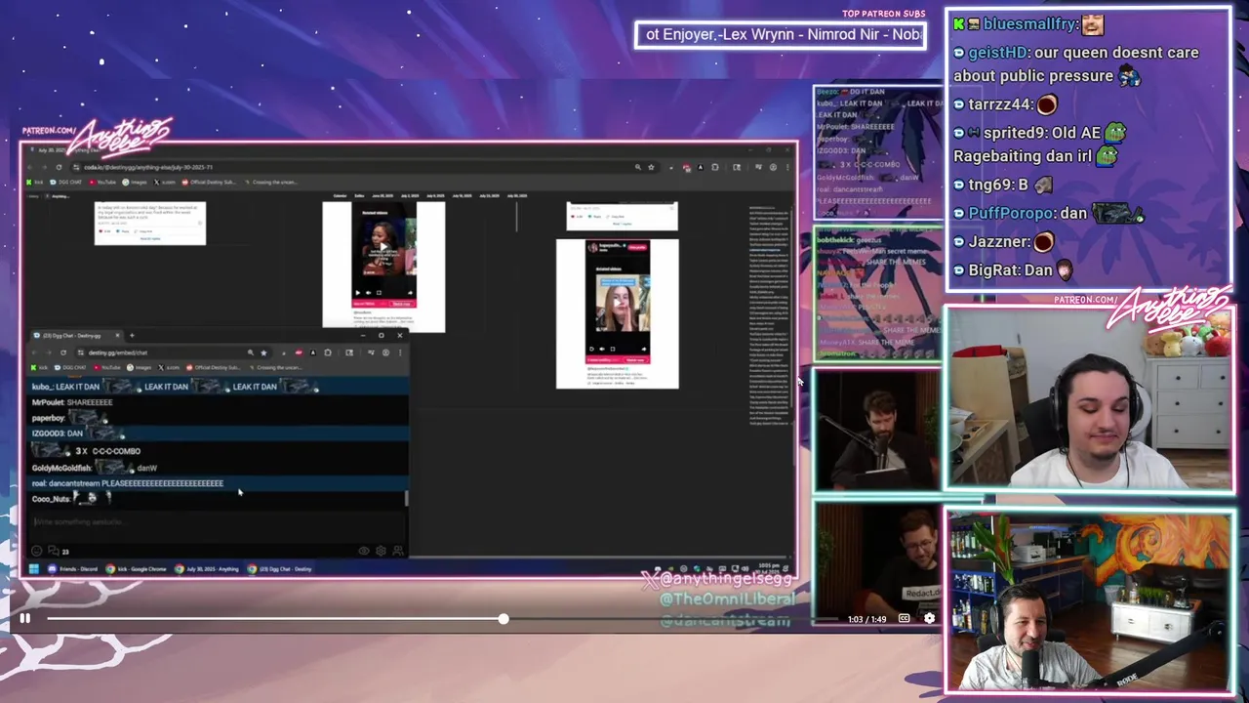Open YouTube bookmark in coda.io window

click(x=103, y=183)
